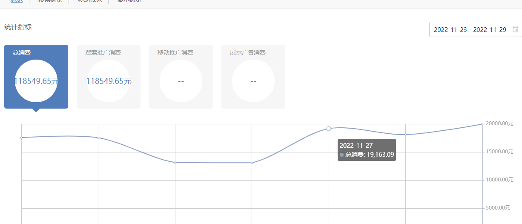Select the third data point on the chart
Image resolution: width=522 pixels, height=224 pixels.
click(x=175, y=162)
